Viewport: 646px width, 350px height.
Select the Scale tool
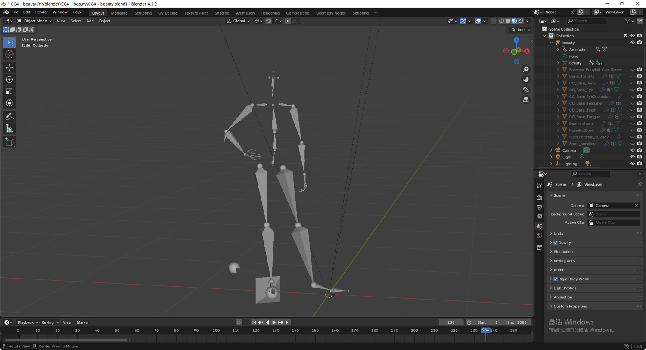(x=9, y=91)
